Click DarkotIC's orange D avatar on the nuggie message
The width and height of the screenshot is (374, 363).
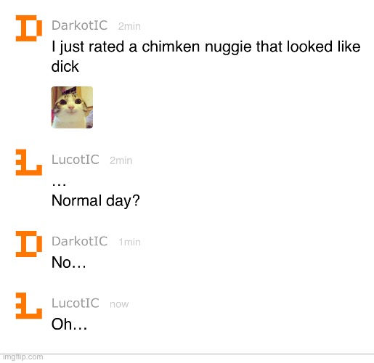coord(29,28)
